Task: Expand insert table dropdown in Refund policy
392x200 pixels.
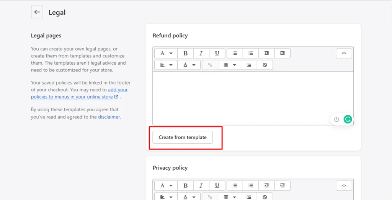Action: pyautogui.click(x=230, y=65)
